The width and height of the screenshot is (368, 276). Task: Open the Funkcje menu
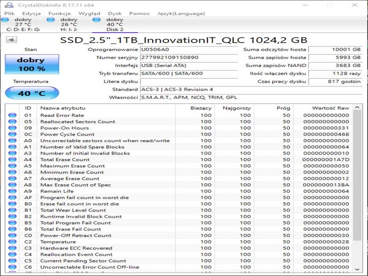[x=60, y=13]
